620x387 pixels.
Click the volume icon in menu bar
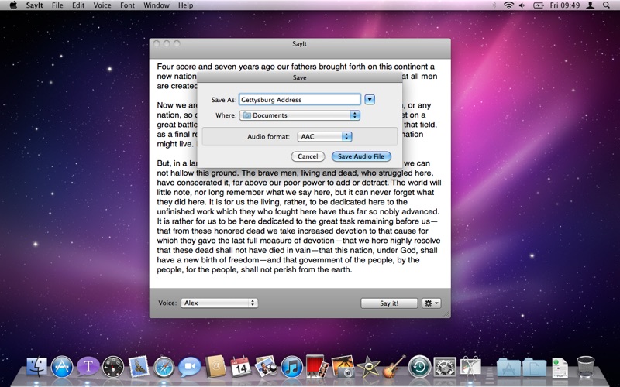pos(522,5)
